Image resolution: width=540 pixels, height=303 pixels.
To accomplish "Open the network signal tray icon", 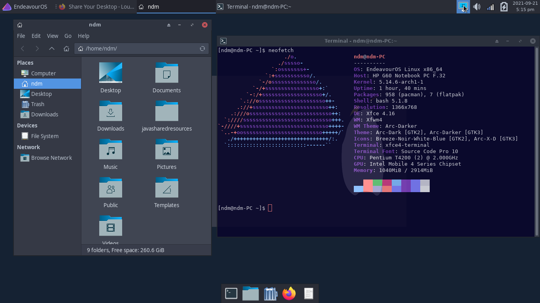I will [490, 7].
